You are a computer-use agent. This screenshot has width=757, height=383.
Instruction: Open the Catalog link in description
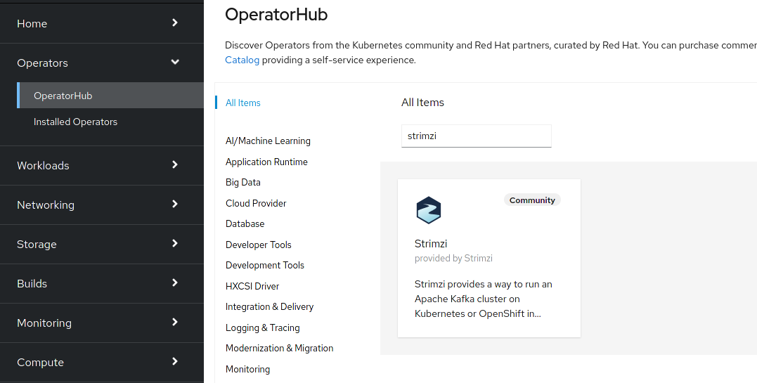click(242, 60)
